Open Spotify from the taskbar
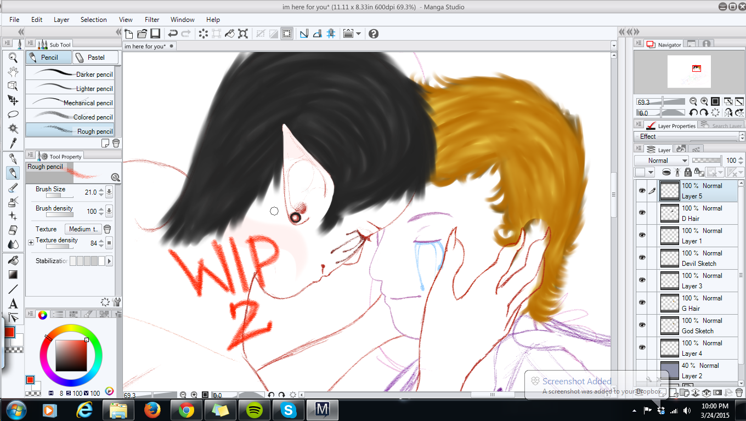This screenshot has width=746, height=421. [x=254, y=410]
